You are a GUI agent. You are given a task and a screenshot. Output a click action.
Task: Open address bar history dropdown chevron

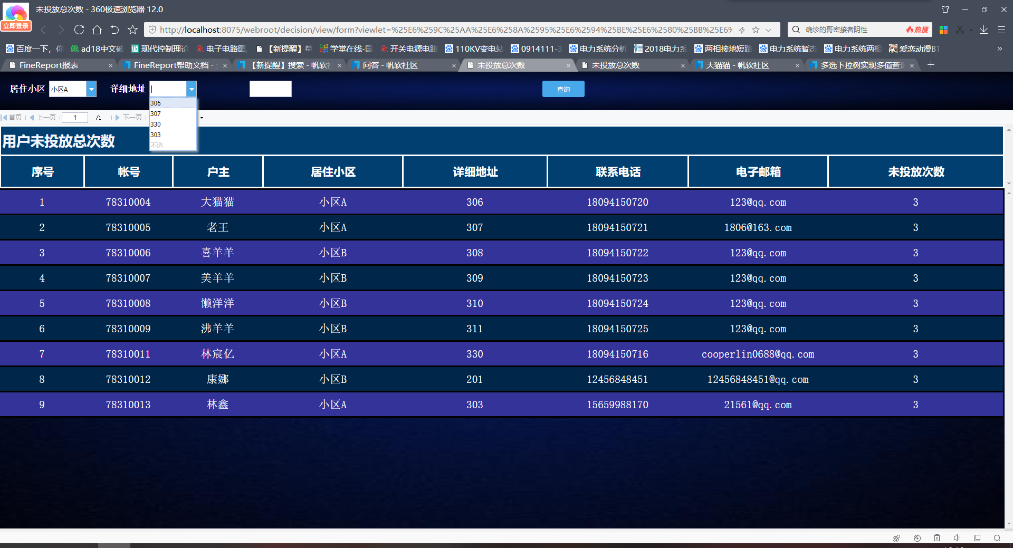(769, 30)
